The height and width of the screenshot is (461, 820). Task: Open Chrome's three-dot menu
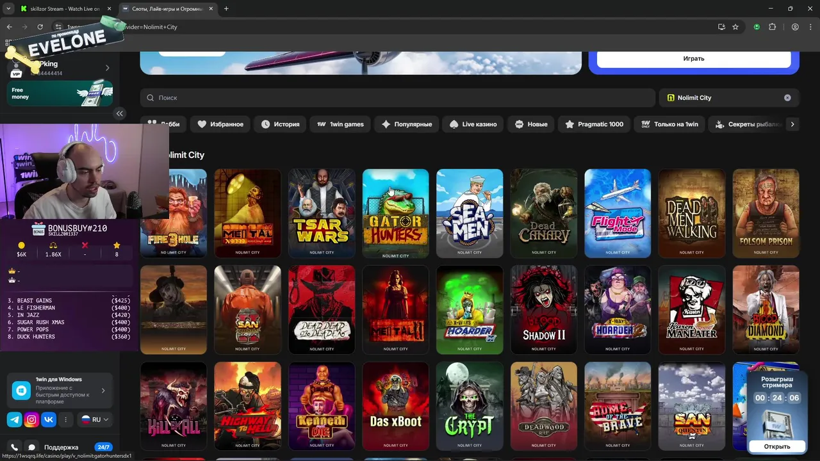(x=810, y=27)
